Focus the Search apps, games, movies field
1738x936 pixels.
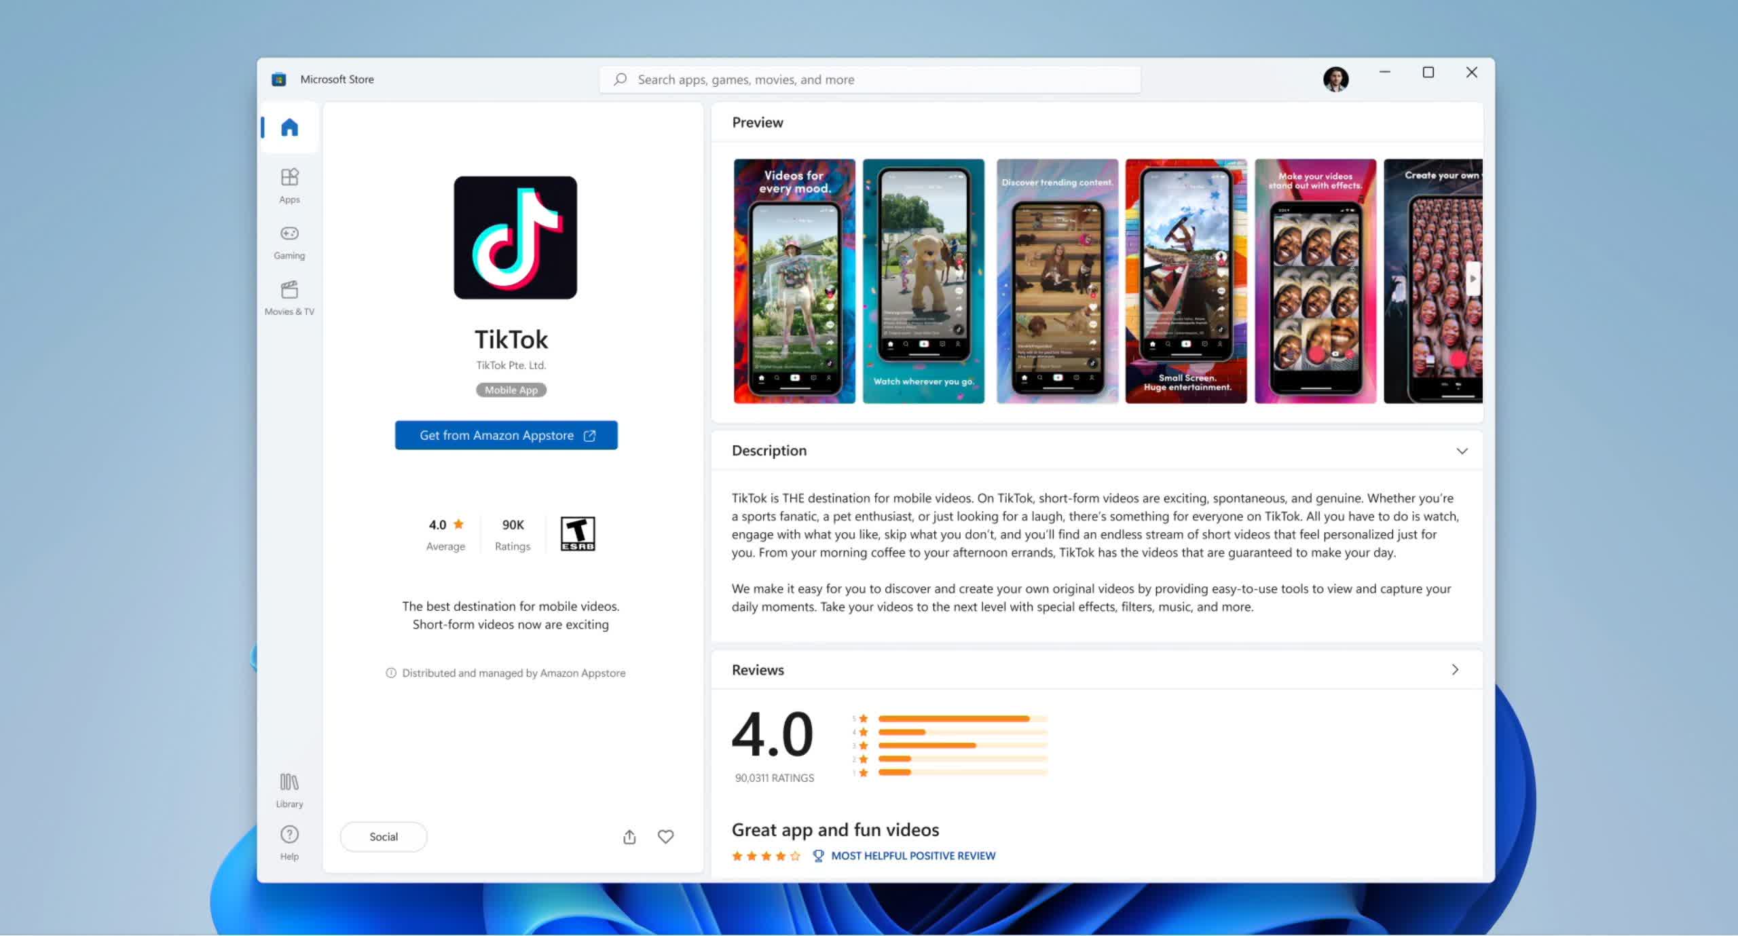point(870,79)
